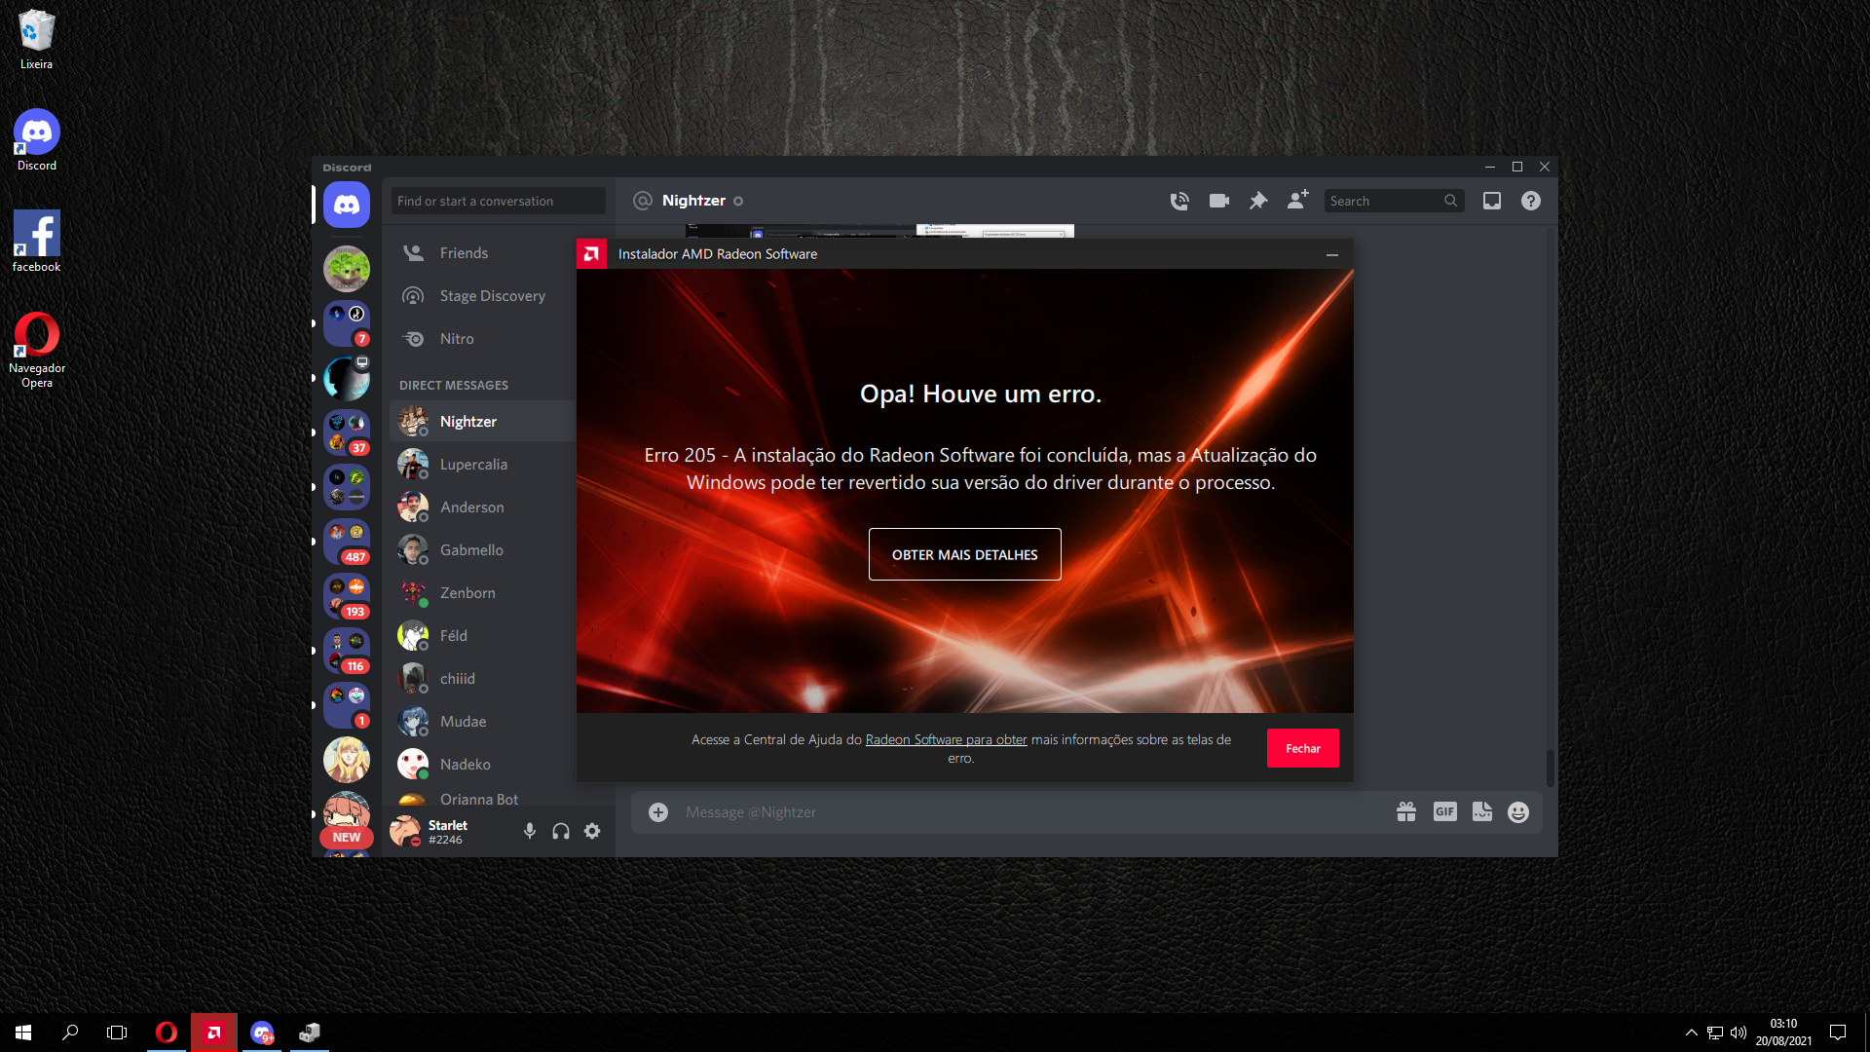The width and height of the screenshot is (1870, 1052).
Task: Click Find or start a conversation field
Action: [499, 201]
